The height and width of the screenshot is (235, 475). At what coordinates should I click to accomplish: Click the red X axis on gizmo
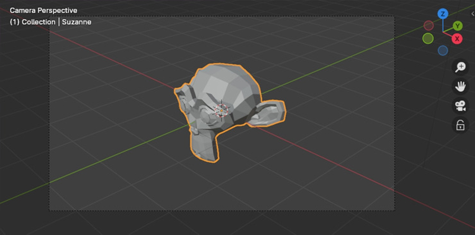[457, 39]
